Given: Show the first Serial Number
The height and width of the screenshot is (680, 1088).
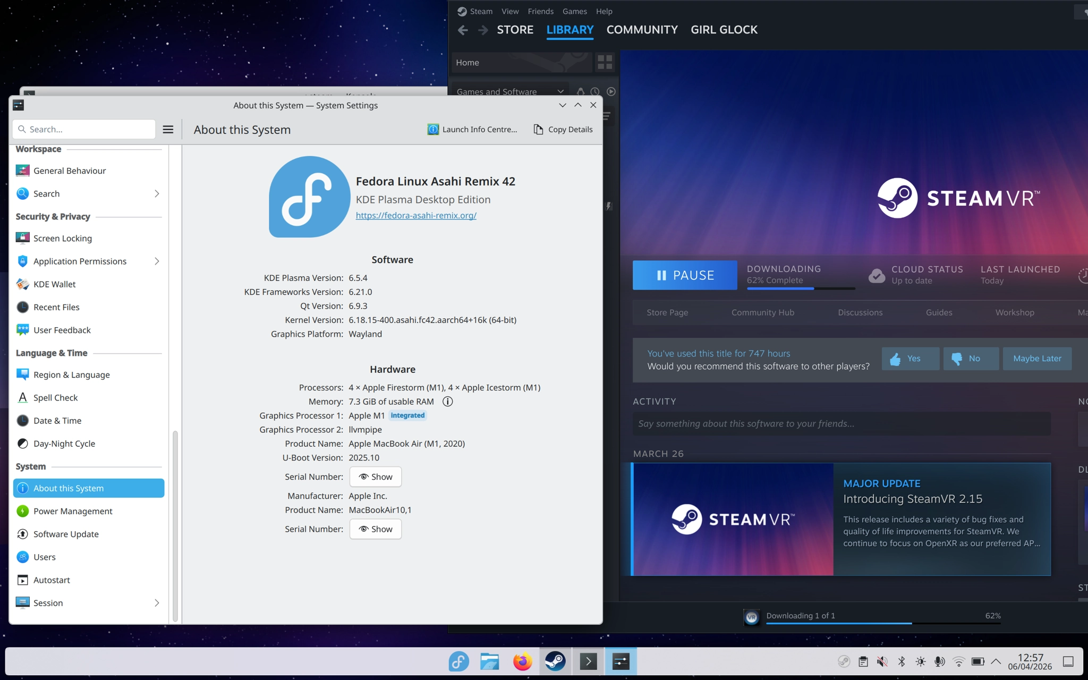Looking at the screenshot, I should 376,477.
